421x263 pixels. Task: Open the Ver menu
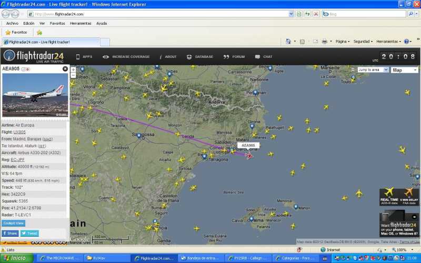pyautogui.click(x=42, y=23)
